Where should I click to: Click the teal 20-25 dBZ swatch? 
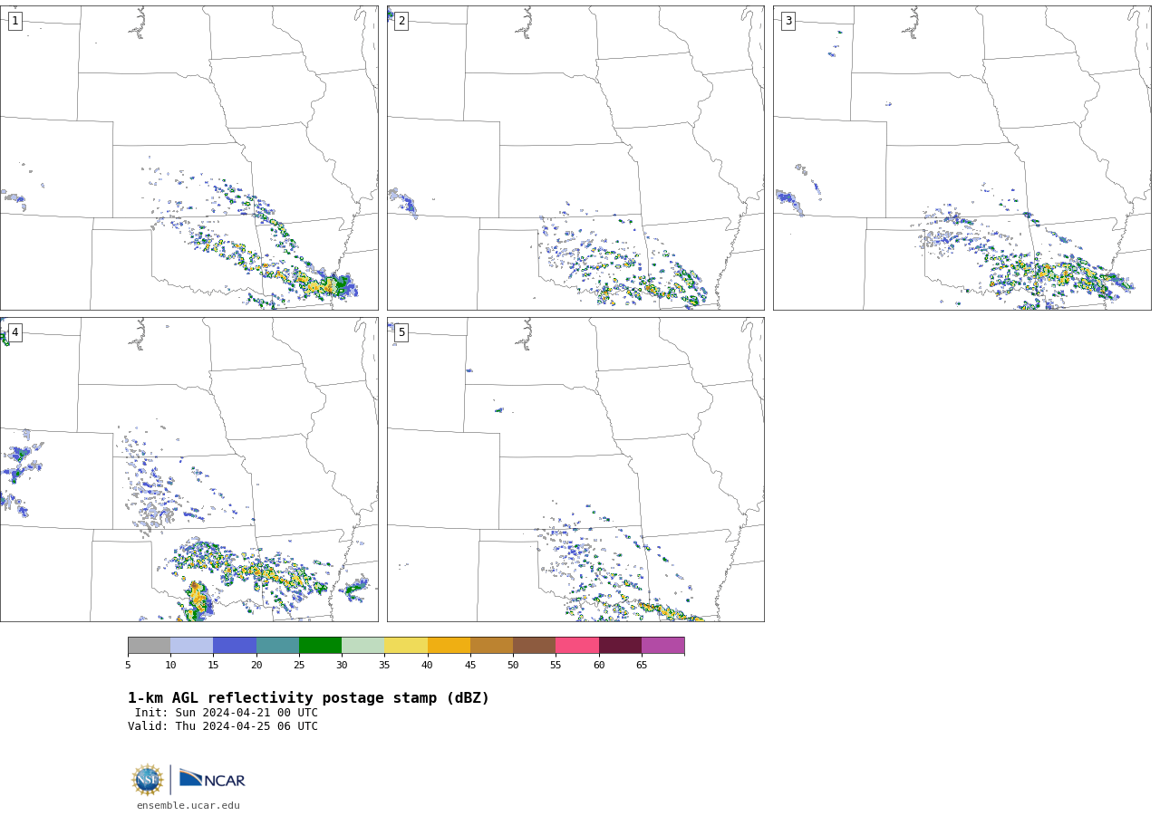point(277,646)
